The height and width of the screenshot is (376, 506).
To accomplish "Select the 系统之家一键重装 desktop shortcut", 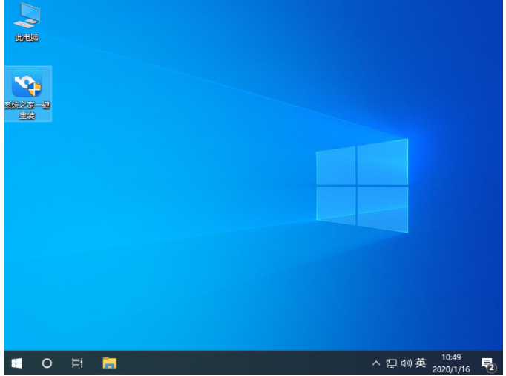I will [27, 94].
